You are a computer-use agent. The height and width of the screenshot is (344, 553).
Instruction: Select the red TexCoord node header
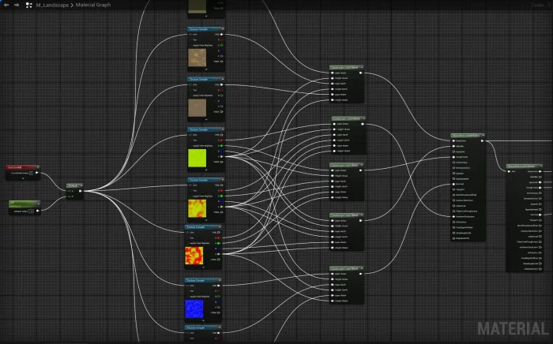pos(22,167)
